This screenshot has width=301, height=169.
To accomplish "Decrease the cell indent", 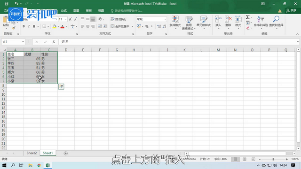I will pos(100,26).
